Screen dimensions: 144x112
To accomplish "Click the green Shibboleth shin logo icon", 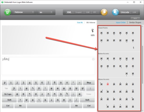I will pos(8,12).
